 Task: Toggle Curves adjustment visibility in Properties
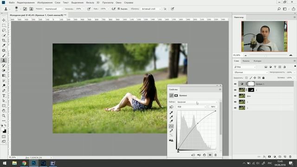point(210,155)
